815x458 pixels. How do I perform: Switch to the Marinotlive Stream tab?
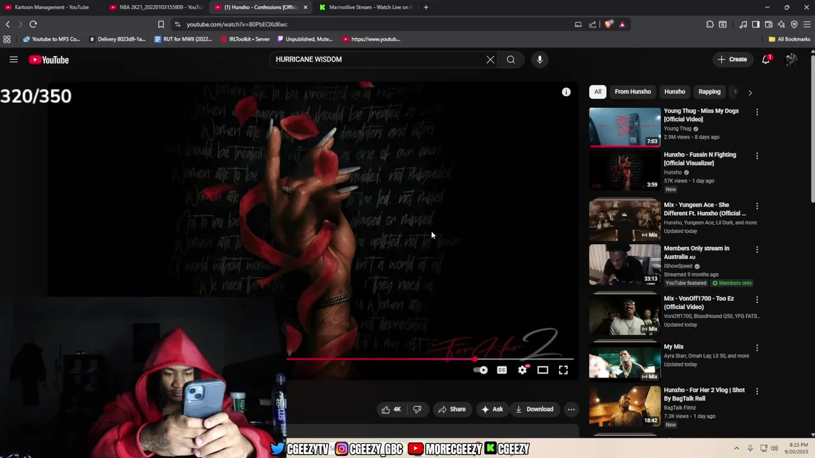coord(366,7)
